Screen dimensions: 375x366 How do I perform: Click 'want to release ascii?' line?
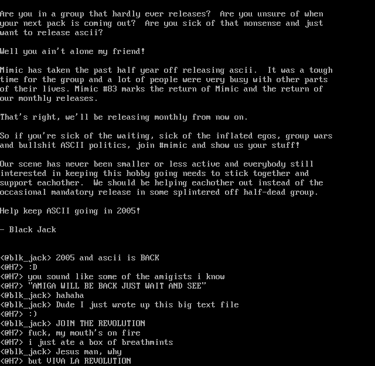tap(52, 33)
